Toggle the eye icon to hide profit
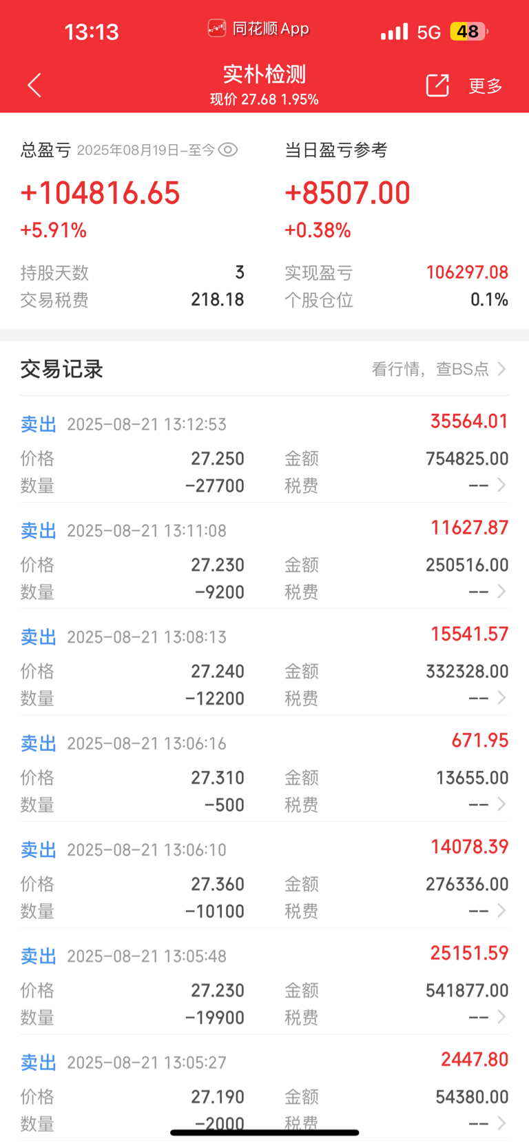This screenshot has height=1146, width=529. tap(228, 150)
